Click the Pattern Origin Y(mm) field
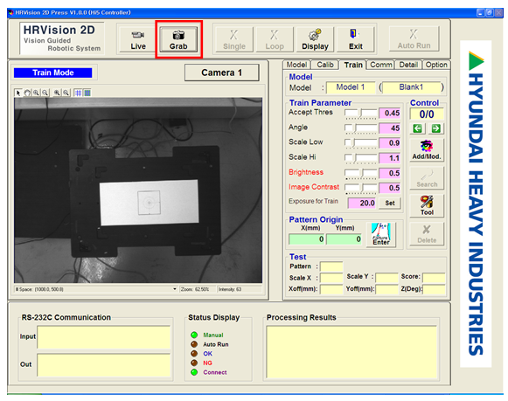 344,239
